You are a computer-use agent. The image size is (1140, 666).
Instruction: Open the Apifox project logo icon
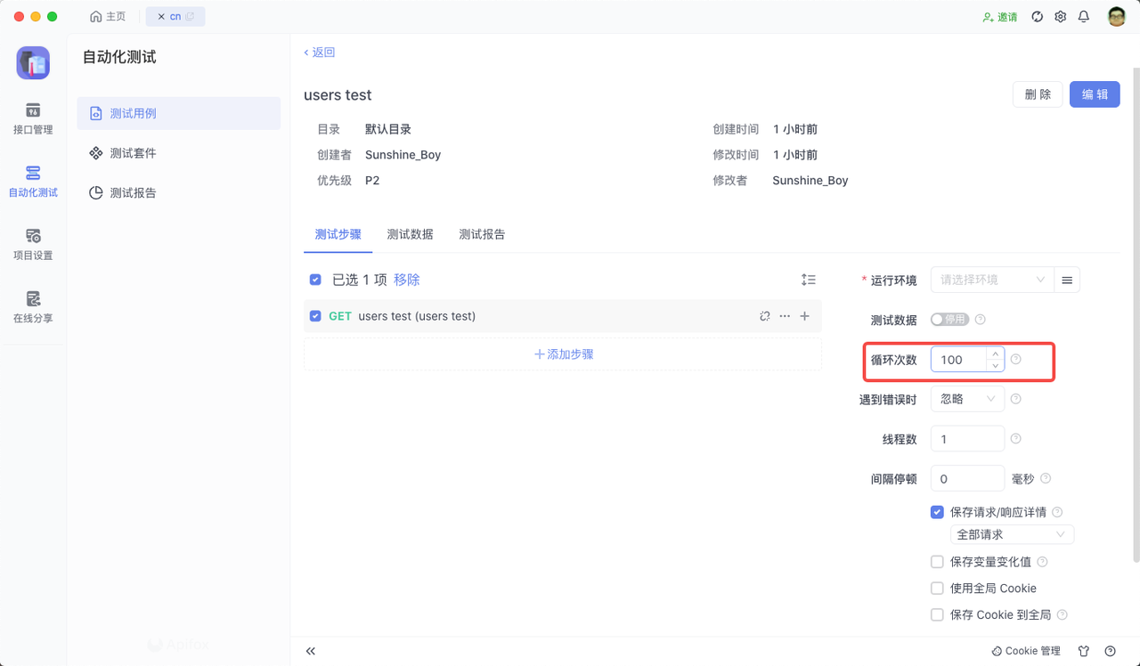[x=33, y=63]
